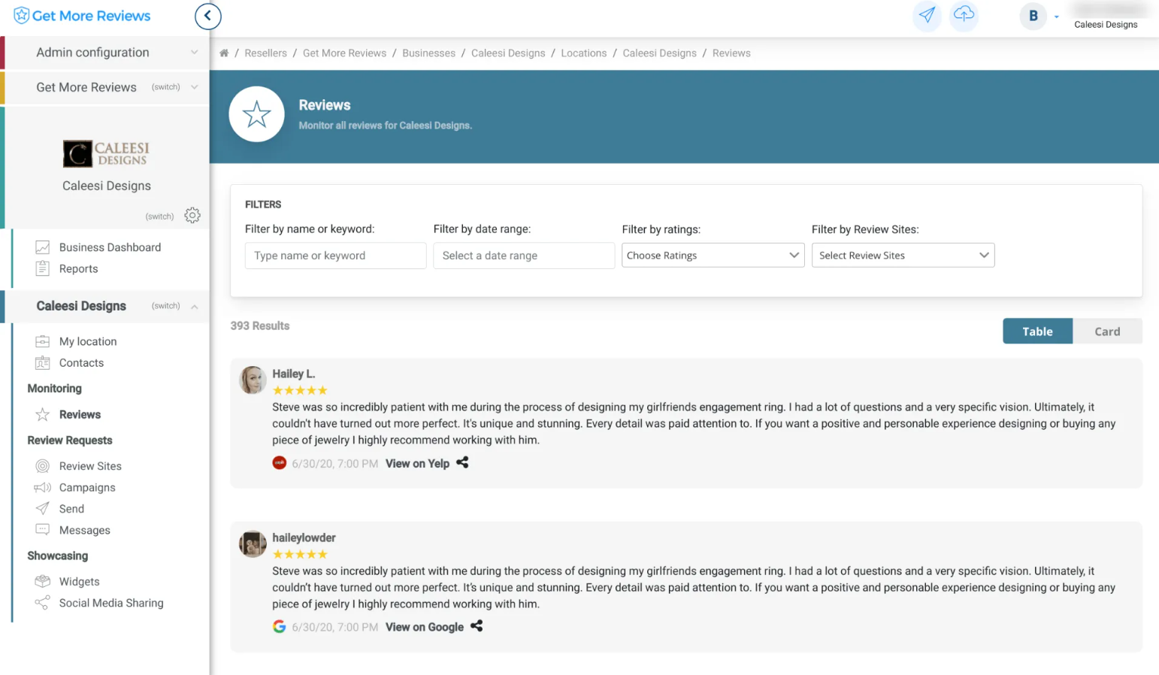Click View on Yelp link
The width and height of the screenshot is (1159, 675).
tap(417, 464)
